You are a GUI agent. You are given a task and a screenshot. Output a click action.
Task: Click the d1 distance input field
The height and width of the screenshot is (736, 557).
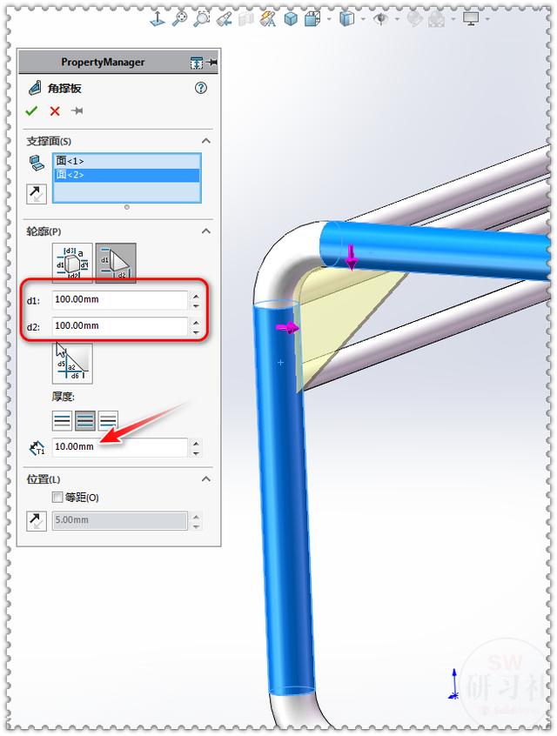coord(120,299)
